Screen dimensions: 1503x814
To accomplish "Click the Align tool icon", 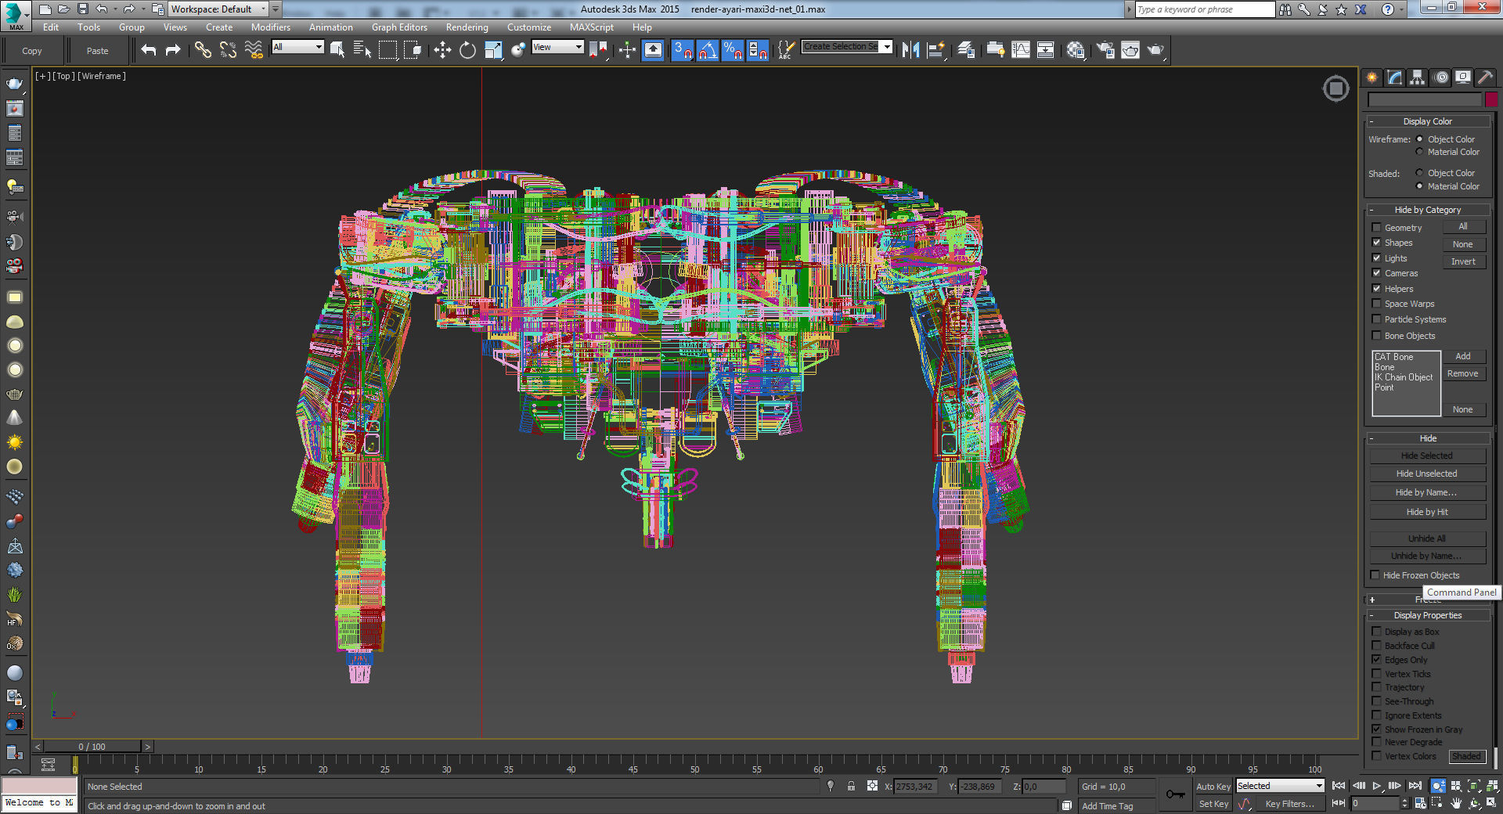I will coord(935,50).
